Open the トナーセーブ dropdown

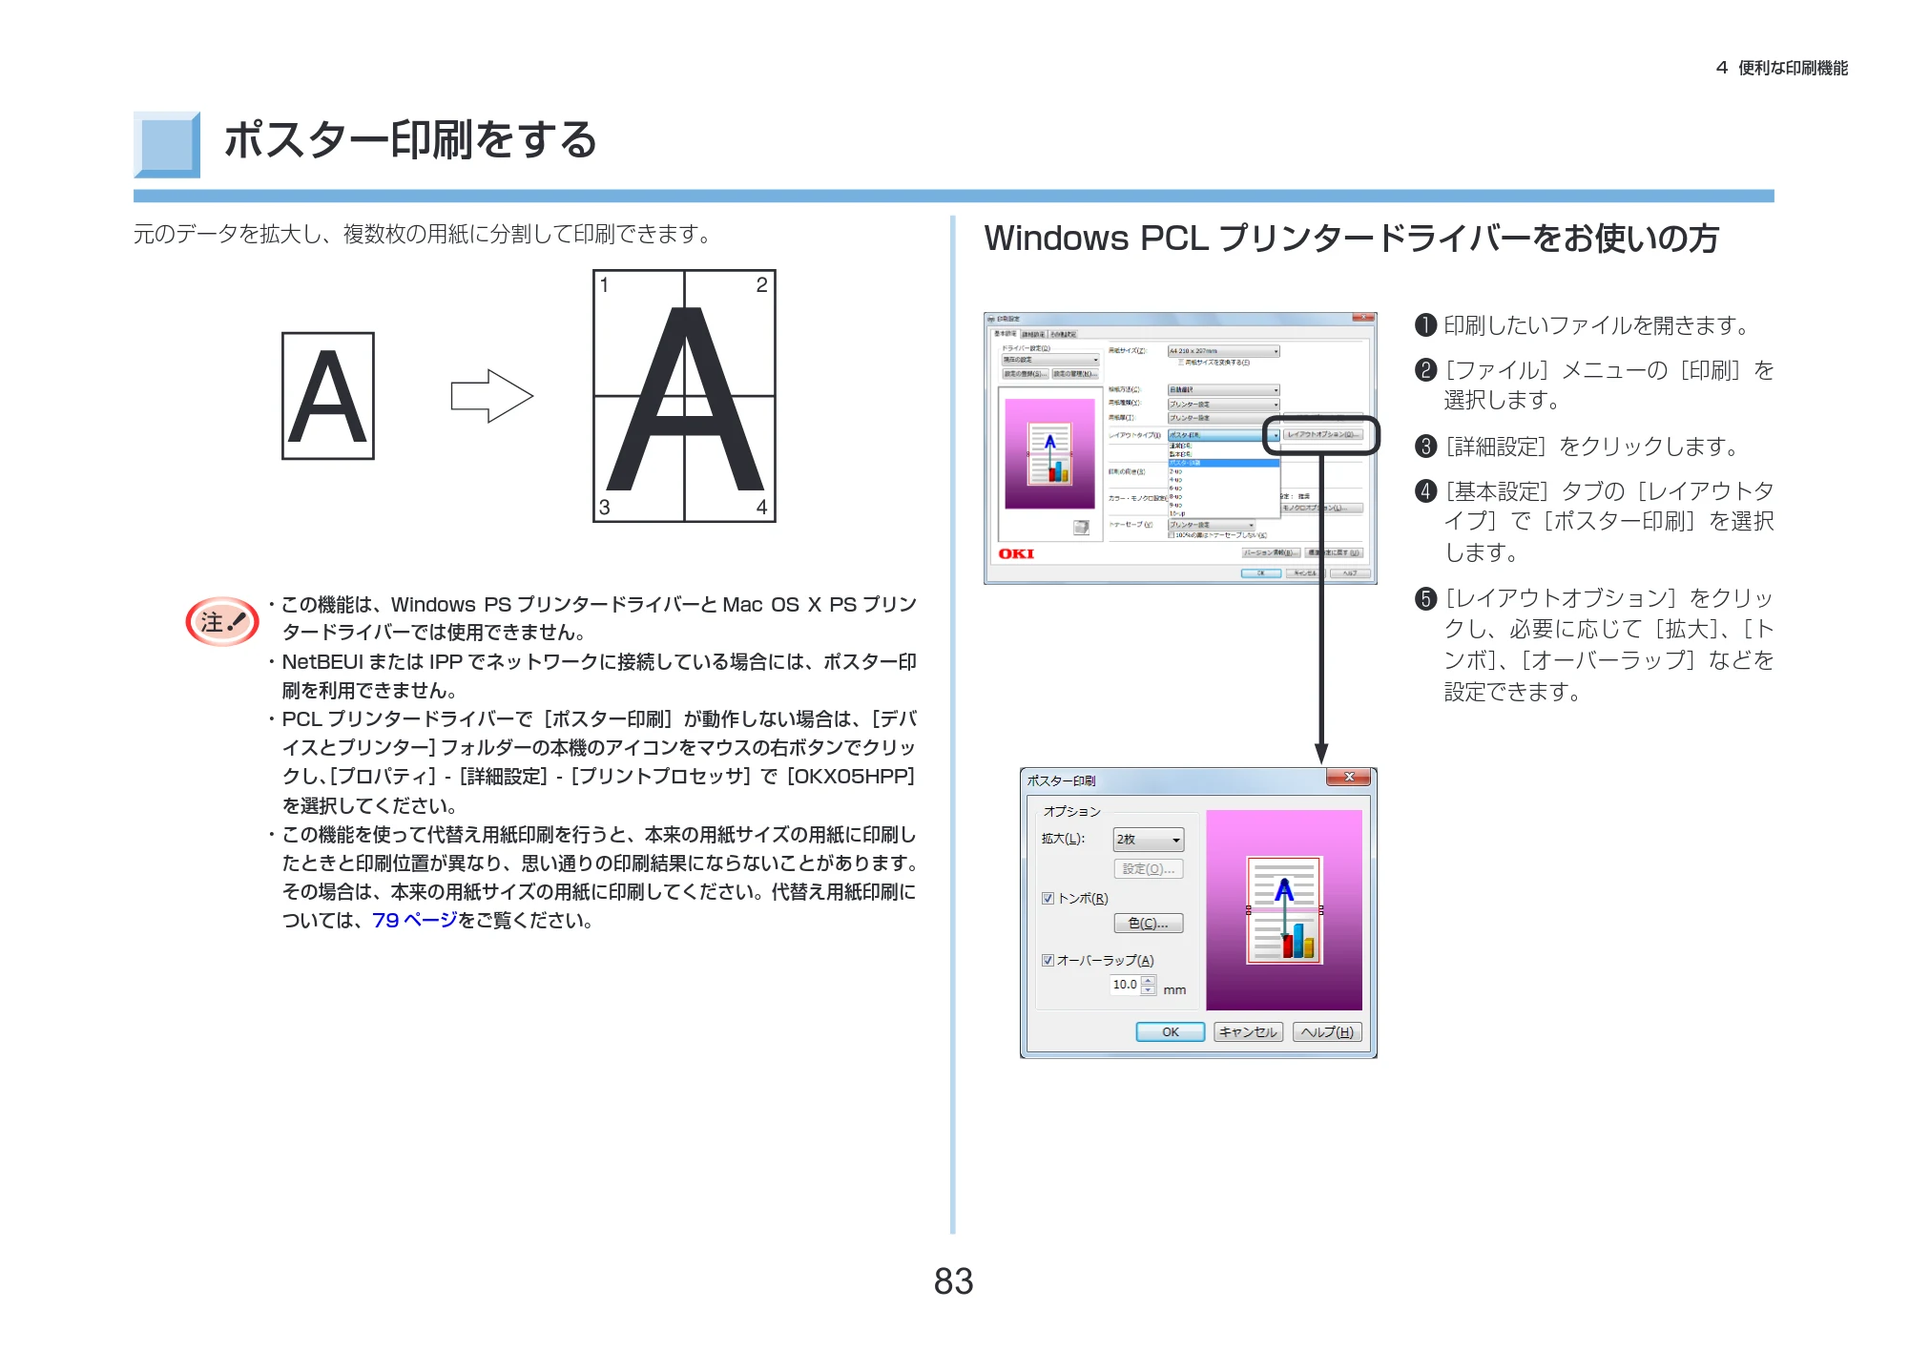(x=1212, y=525)
